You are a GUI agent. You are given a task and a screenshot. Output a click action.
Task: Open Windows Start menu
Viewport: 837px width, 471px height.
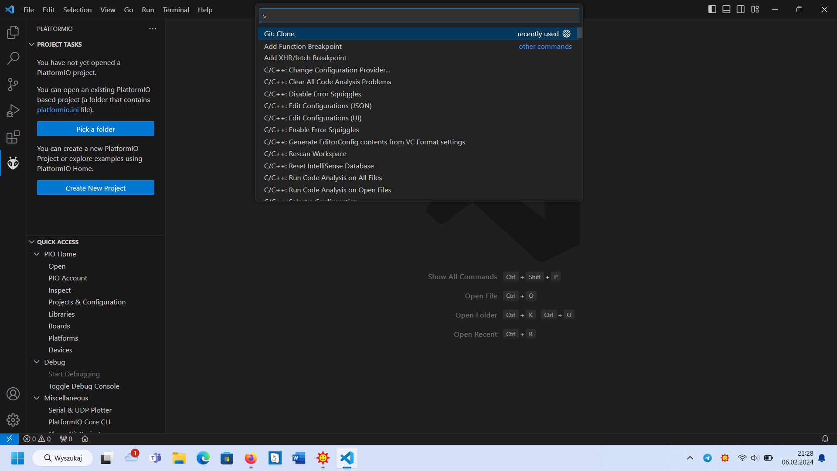click(17, 458)
